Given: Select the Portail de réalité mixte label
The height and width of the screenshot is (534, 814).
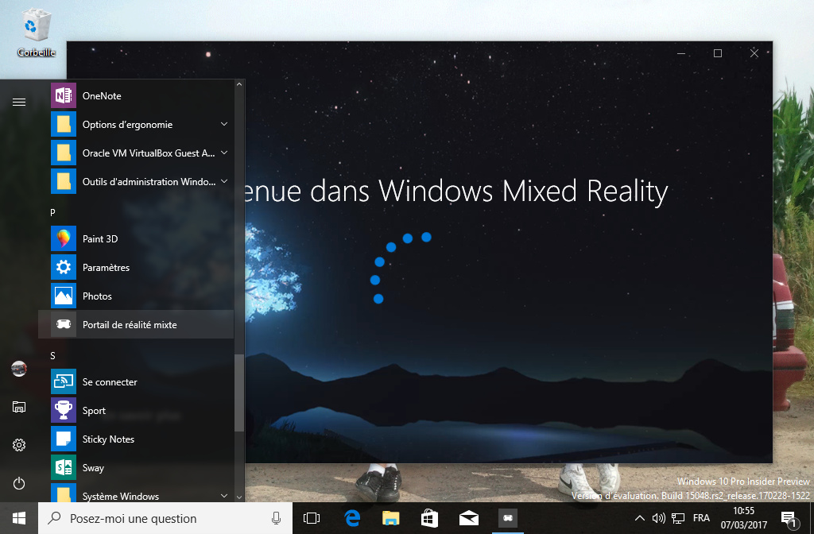Looking at the screenshot, I should (x=130, y=324).
